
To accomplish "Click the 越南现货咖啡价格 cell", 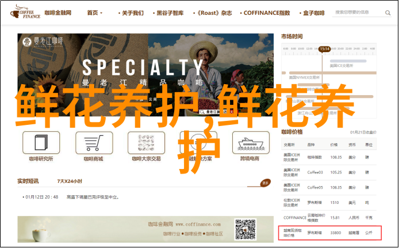I will (293, 233).
